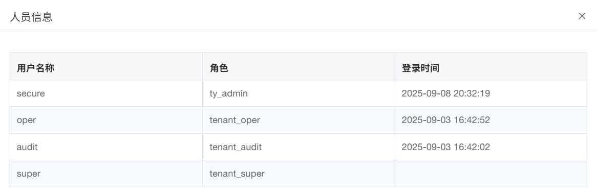Screen dimensions: 597x196
Task: Select the audit user name cell
Action: tap(106, 146)
